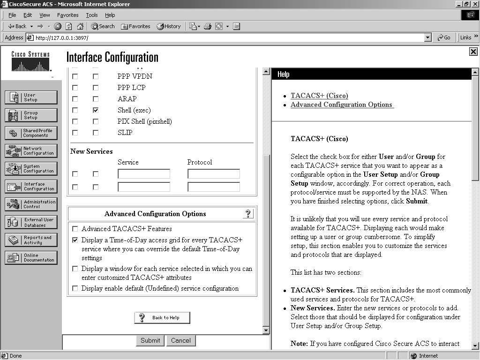Open the View menu
This screenshot has height=360, width=480.
click(45, 15)
